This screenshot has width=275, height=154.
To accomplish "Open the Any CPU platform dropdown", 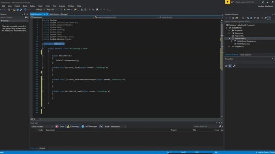I will [54, 9].
